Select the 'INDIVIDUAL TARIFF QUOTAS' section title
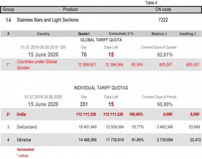This screenshot has height=159, width=202. [x=101, y=88]
